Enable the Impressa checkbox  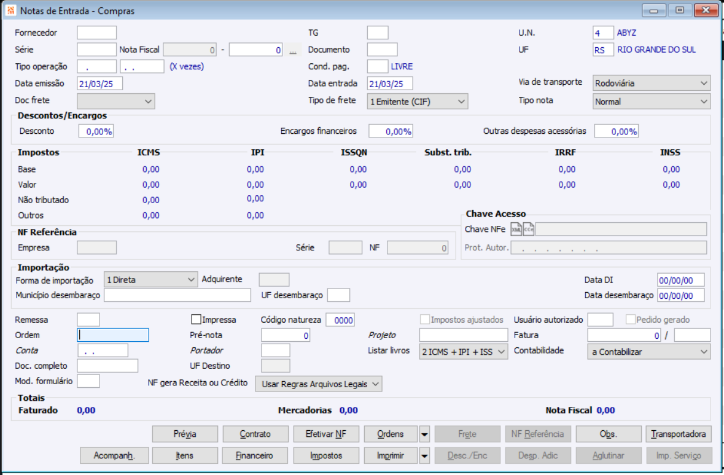point(197,320)
